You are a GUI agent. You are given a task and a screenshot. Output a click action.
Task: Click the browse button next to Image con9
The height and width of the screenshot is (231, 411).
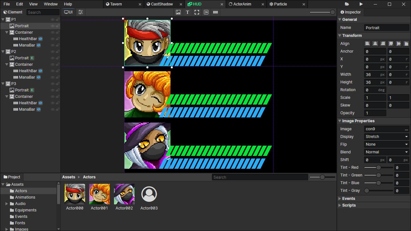[x=407, y=129]
